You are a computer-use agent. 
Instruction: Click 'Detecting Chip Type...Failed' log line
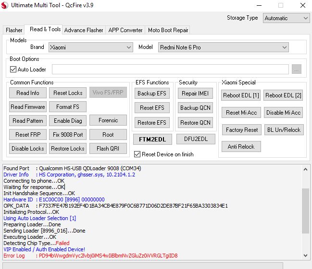tap(37, 243)
